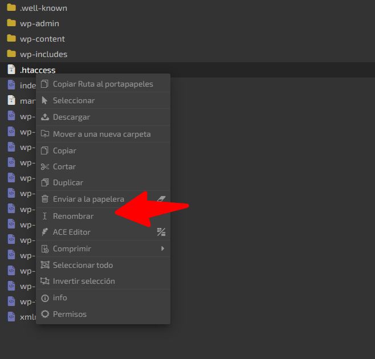Choose Cortar in the context menu

coord(103,167)
